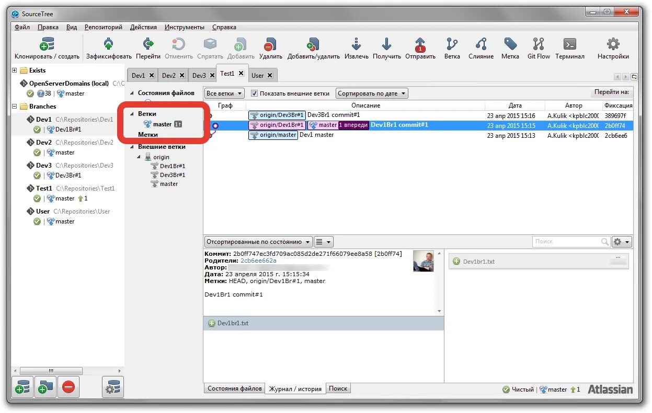Open the Действия menu

click(143, 27)
